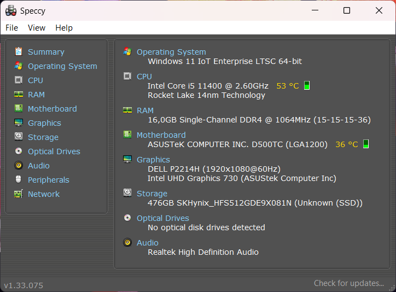Click the Audio speaker icon in summary panel
The image size is (396, 292).
coord(127,242)
